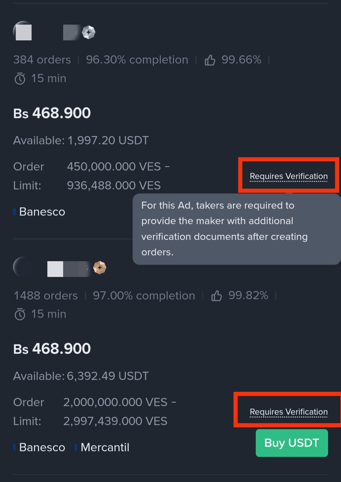341x482 pixels.
Task: Click the blue marker next to Mercantil
Action: 76,447
